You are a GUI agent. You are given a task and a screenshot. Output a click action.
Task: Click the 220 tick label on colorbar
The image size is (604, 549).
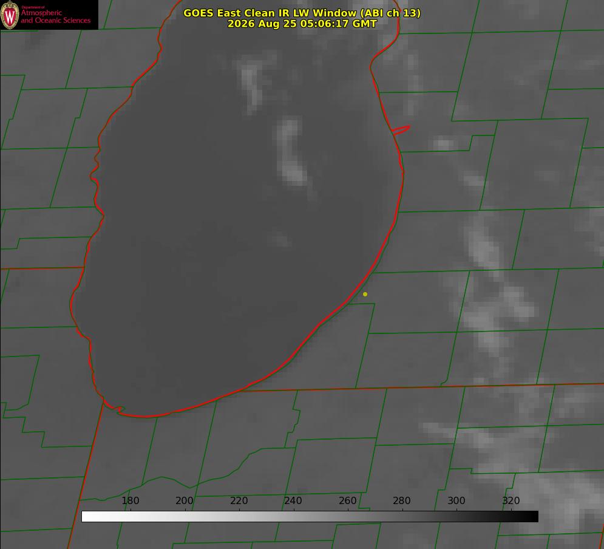pyautogui.click(x=239, y=500)
